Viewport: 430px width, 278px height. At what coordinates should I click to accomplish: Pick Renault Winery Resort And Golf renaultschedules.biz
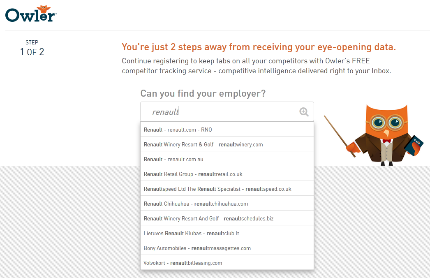pos(227,218)
